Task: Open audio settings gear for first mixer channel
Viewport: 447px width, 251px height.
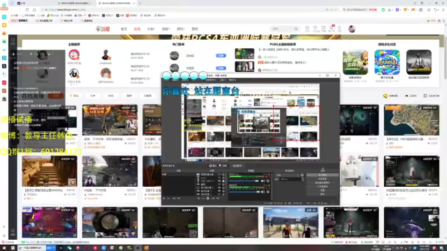Action: (268, 181)
